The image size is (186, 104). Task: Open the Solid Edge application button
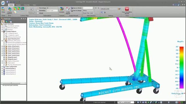click(x=3, y=3)
